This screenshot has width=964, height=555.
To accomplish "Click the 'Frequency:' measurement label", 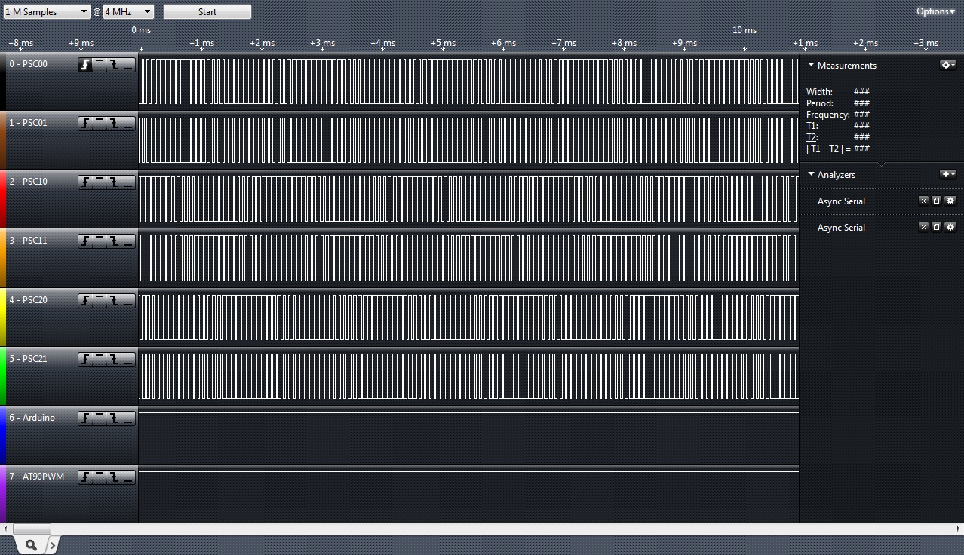I will point(827,115).
